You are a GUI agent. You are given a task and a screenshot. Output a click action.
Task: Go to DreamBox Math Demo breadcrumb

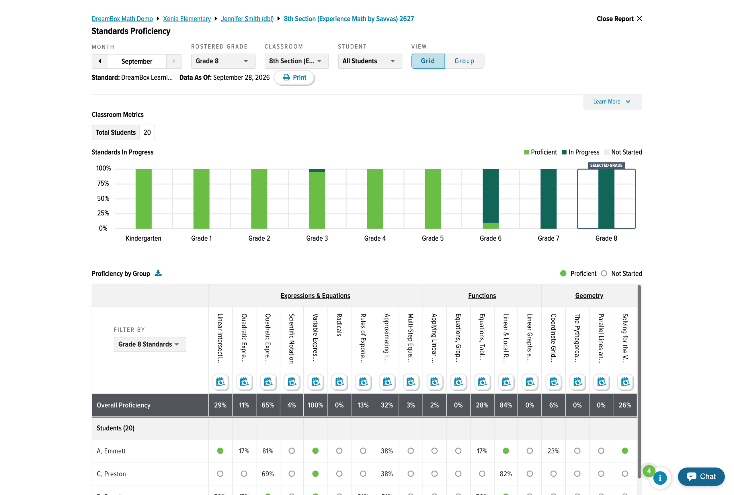click(x=122, y=19)
